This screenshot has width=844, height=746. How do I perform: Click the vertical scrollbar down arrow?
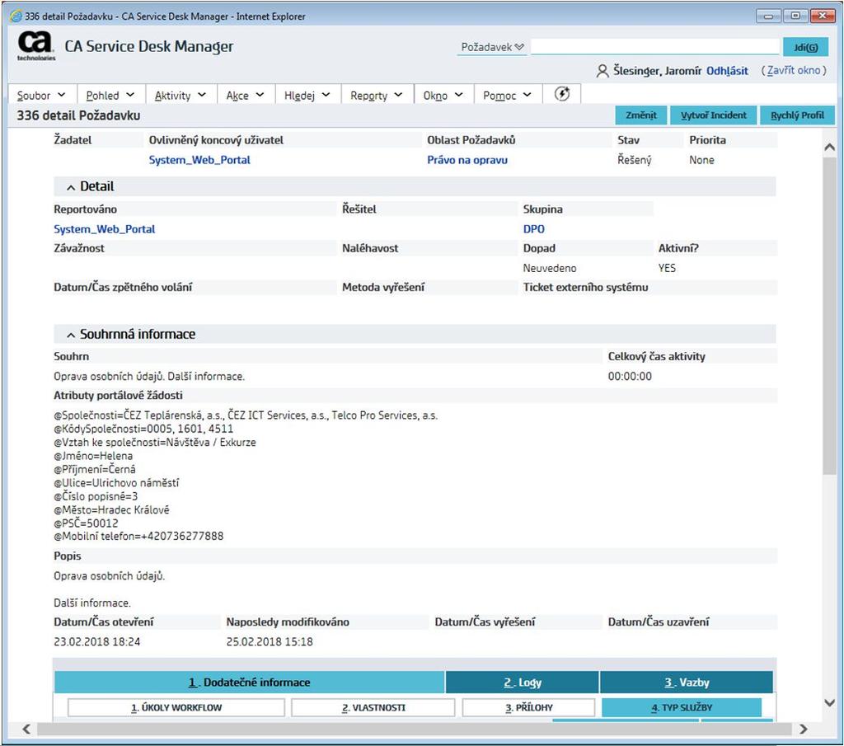point(829,702)
